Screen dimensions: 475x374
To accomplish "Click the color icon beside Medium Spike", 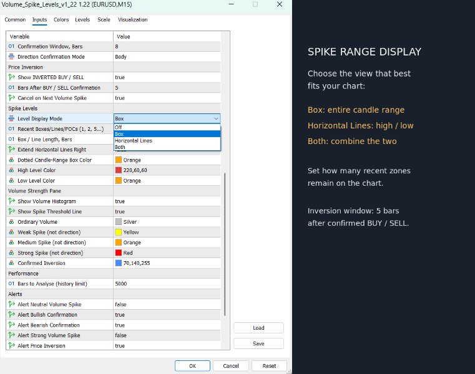I will (x=11, y=242).
